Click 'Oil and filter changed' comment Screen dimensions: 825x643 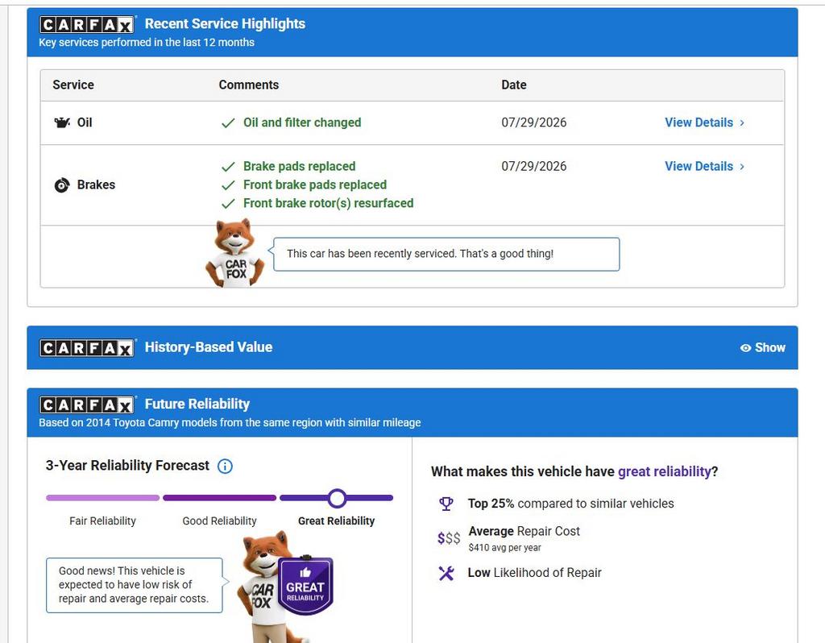[302, 122]
